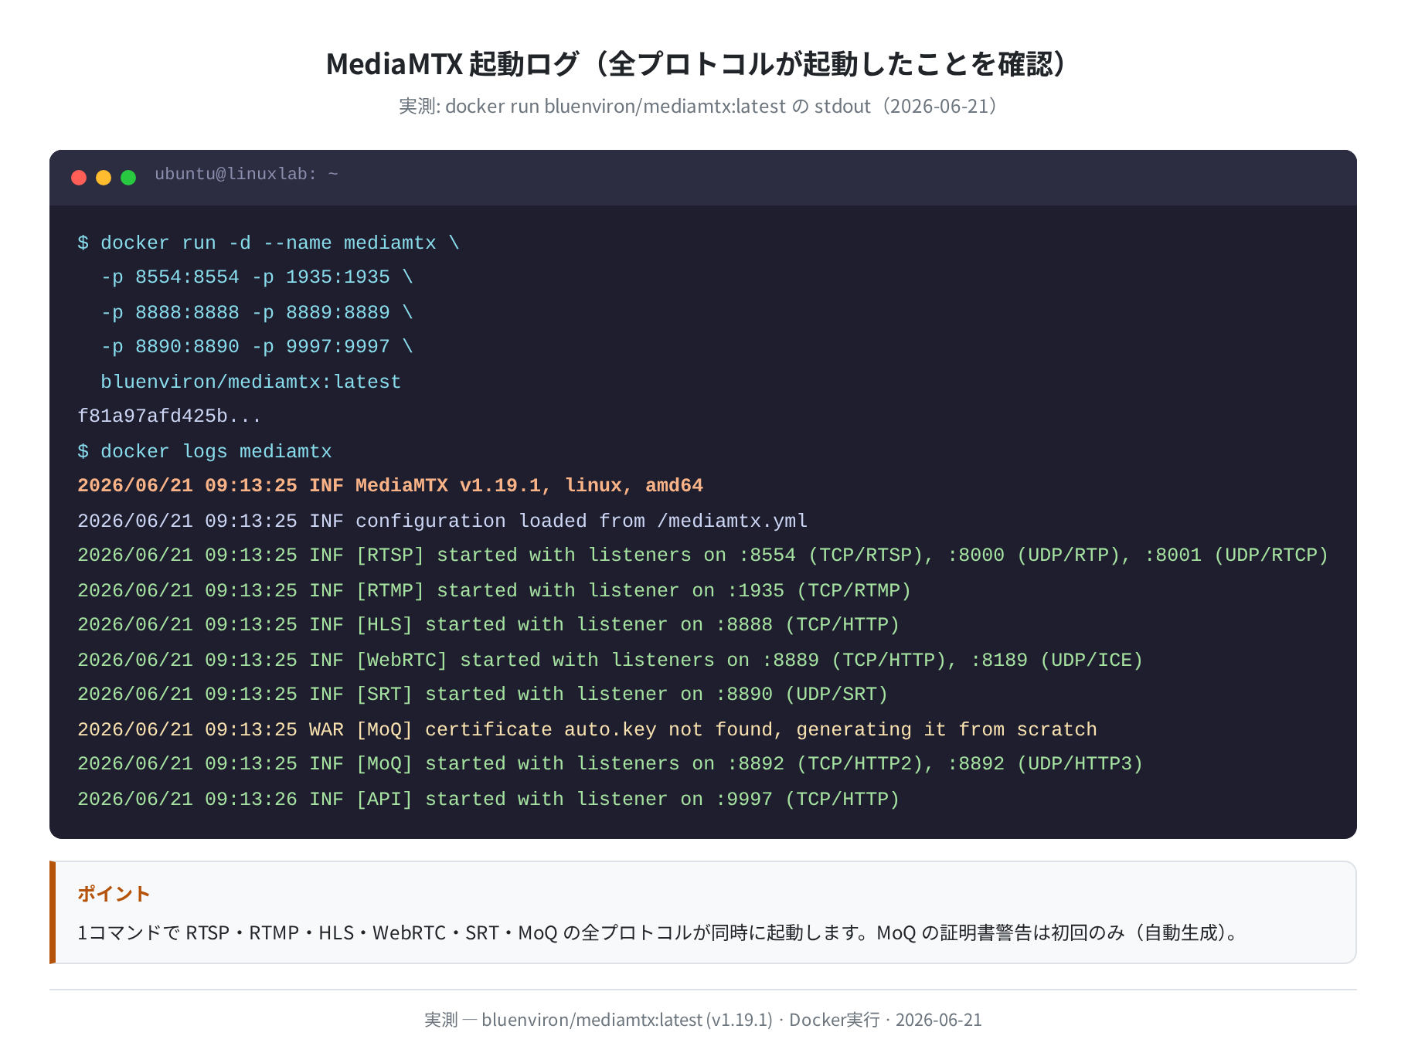
Task: Click the line -p 8888:8888 -p 8889:8889
Action: (x=257, y=313)
